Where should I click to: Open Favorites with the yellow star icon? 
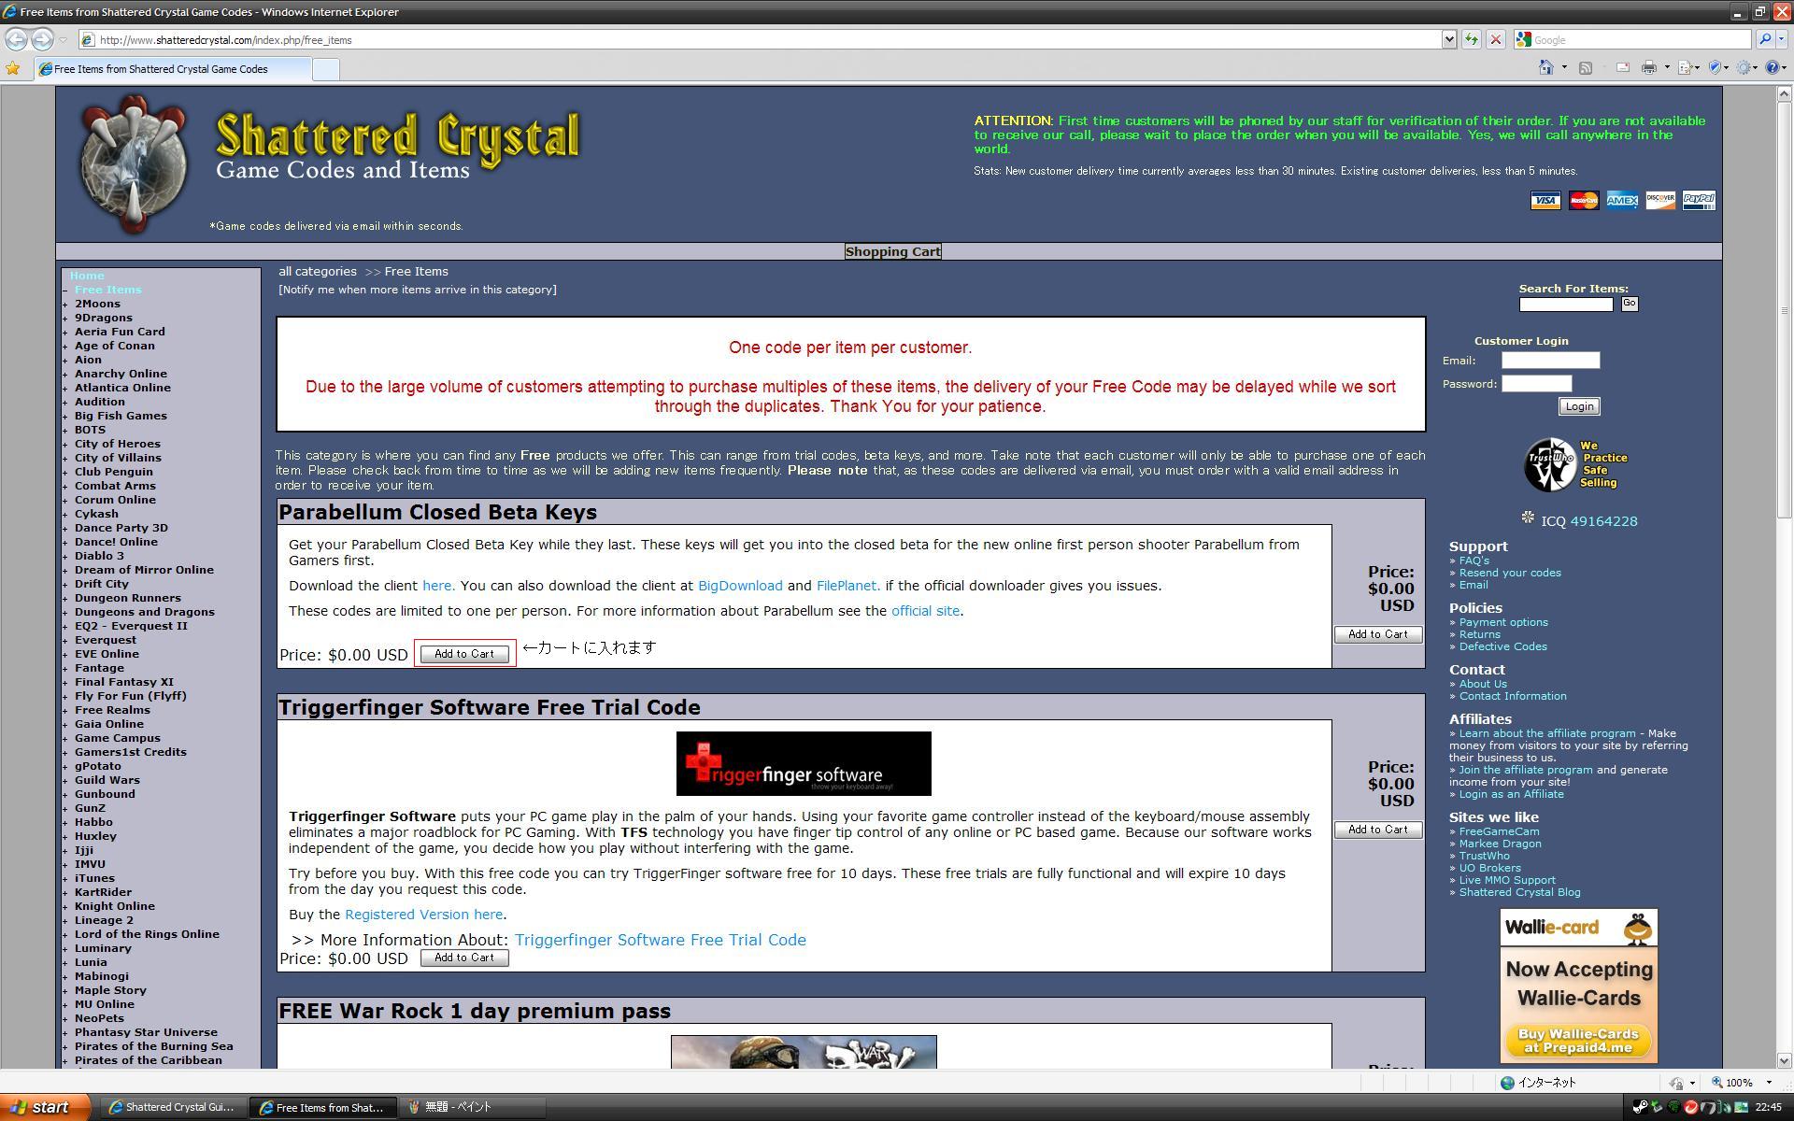tap(13, 68)
